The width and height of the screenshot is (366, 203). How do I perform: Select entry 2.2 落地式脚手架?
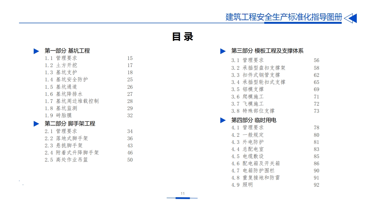click(x=66, y=138)
